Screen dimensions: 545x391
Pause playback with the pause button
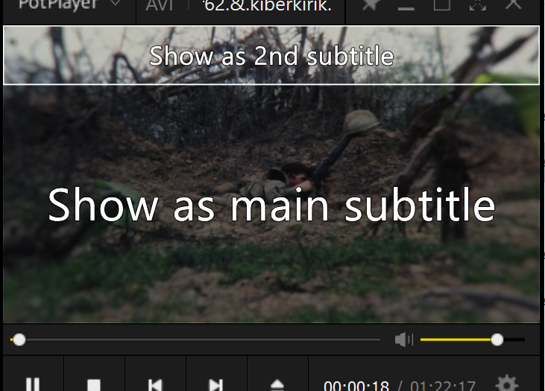[x=33, y=384]
